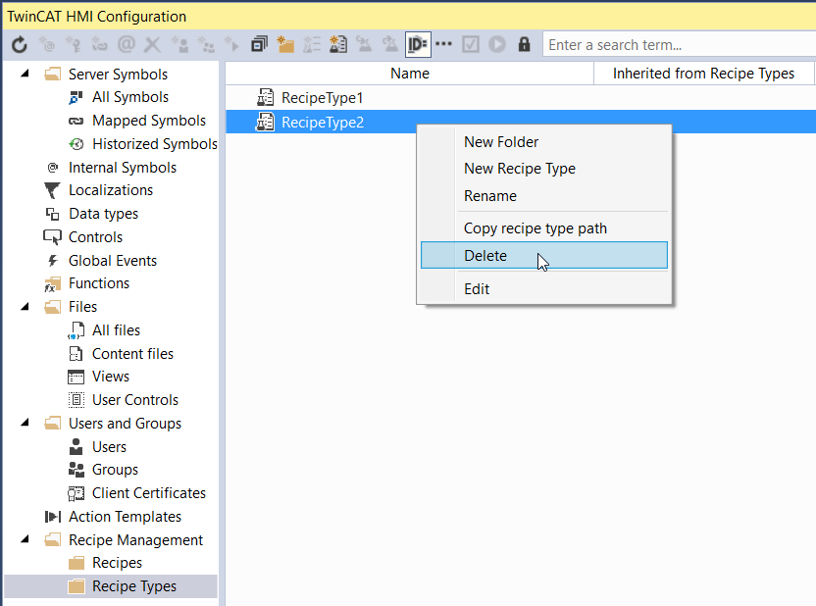
Task: Click the lock icon in toolbar
Action: coord(524,45)
